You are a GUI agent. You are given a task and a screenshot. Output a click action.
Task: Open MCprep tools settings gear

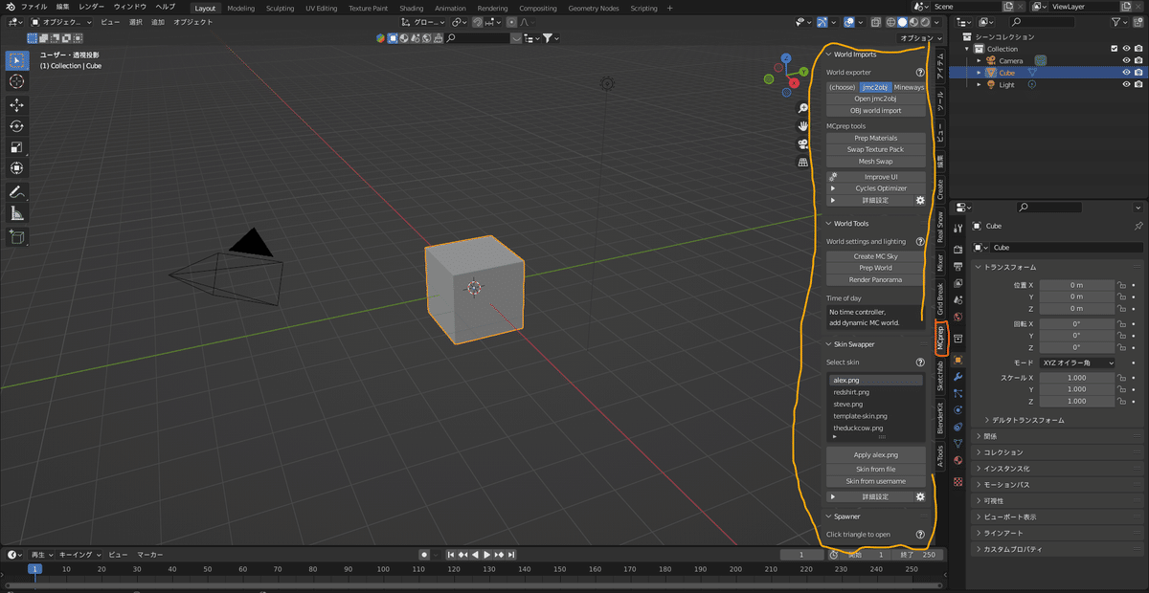pos(920,201)
